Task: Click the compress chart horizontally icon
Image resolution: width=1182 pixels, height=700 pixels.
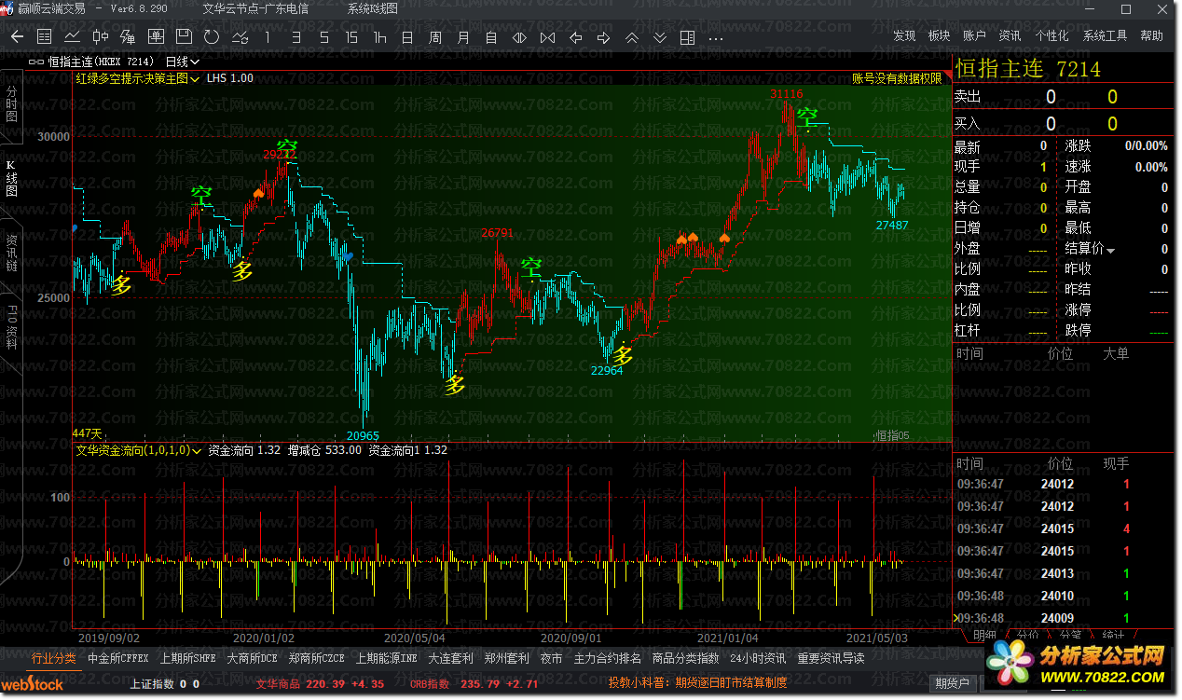Action: [547, 37]
